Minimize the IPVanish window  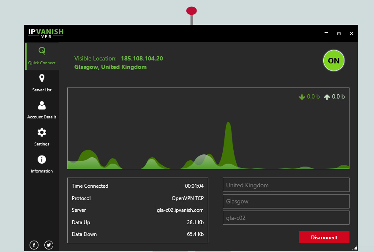coord(326,33)
